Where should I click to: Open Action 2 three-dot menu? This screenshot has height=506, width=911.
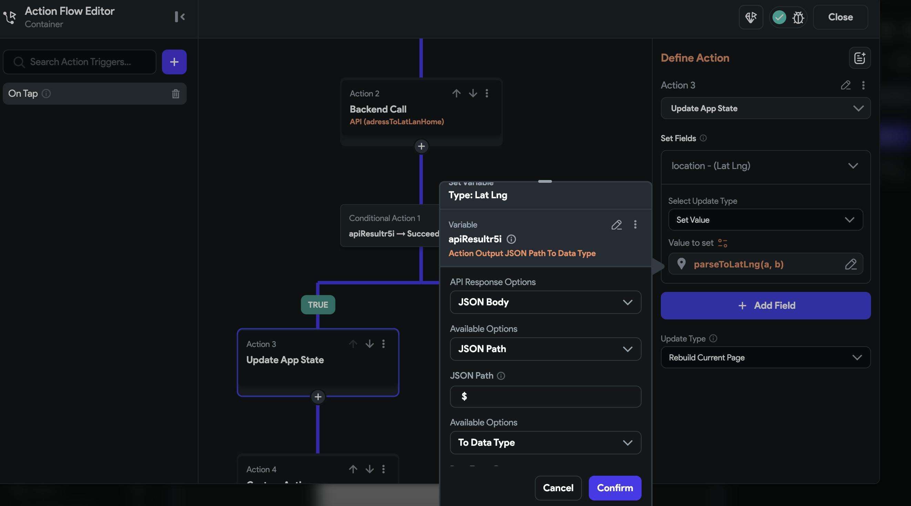pyautogui.click(x=487, y=93)
